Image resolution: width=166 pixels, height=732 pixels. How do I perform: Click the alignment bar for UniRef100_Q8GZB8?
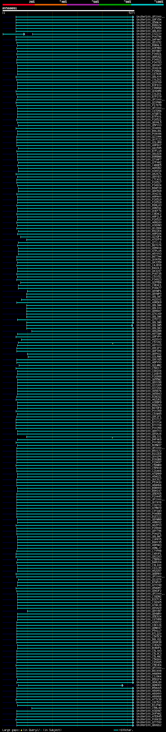pos(82,331)
